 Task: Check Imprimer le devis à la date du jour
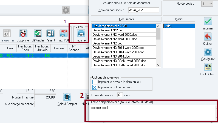click(x=95, y=82)
